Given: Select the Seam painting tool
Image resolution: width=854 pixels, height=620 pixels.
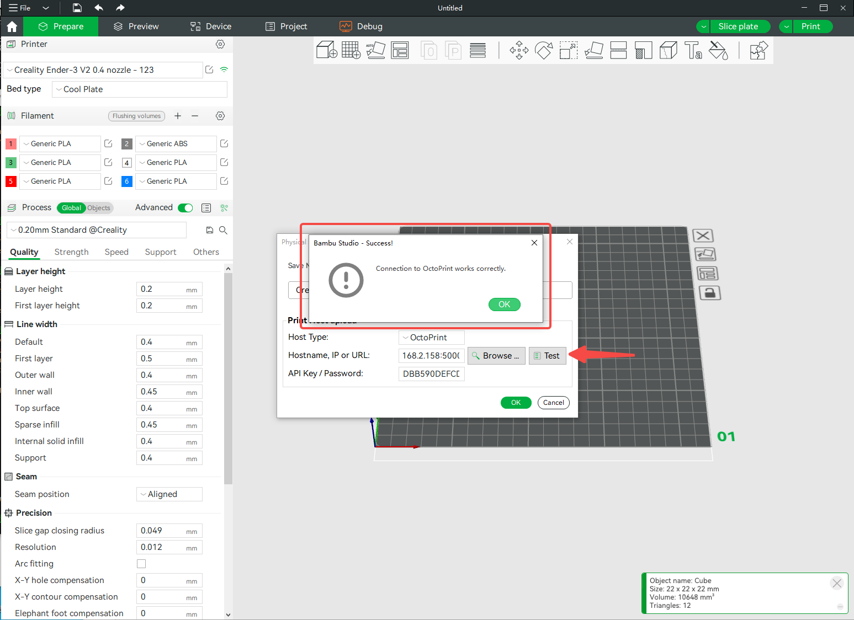Looking at the screenshot, I should point(668,50).
